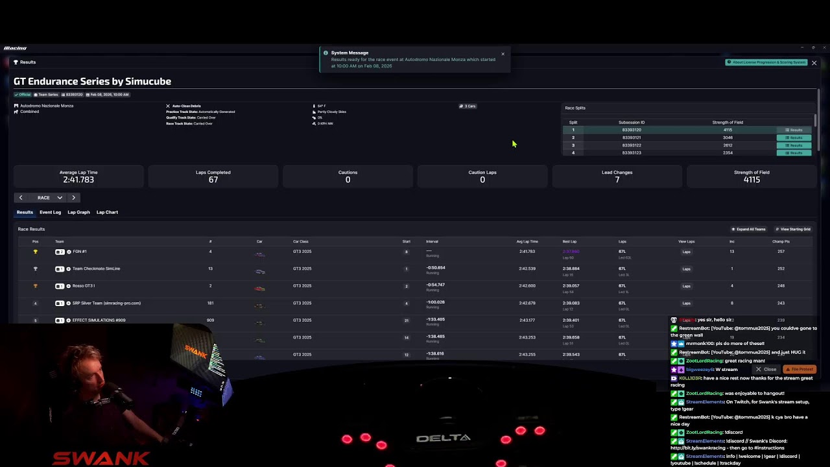The image size is (830, 467).
Task: Click the FGN #1 car thumbnail
Action: [x=259, y=254]
